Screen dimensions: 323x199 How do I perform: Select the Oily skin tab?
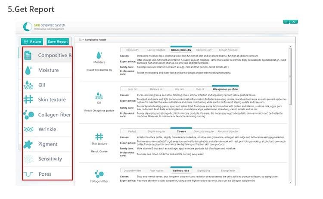180,89
